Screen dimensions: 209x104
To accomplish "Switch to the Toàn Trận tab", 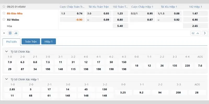I will [x=31, y=42].
